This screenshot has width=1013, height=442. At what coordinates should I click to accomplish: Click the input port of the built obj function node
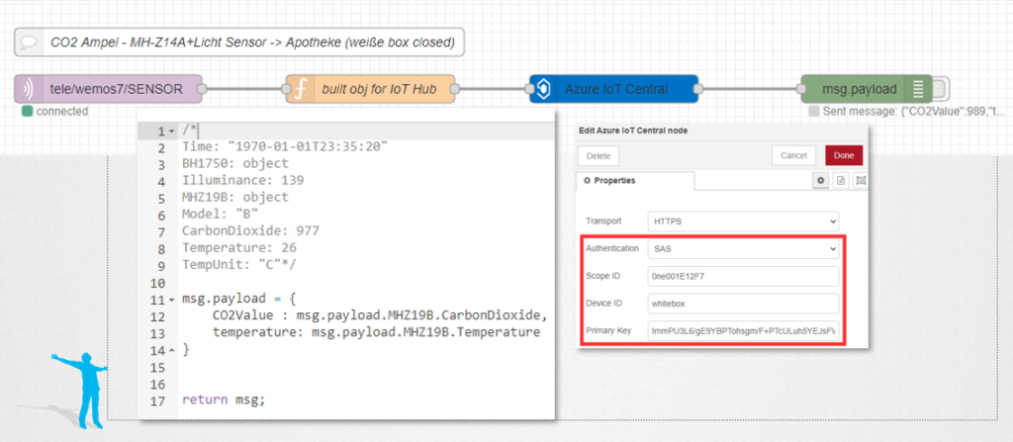[286, 89]
